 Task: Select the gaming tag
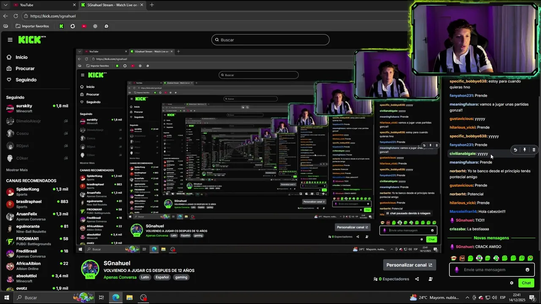pyautogui.click(x=181, y=277)
